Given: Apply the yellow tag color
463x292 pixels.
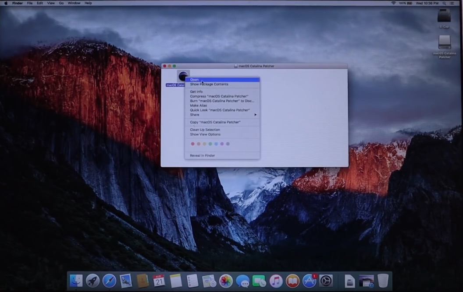Looking at the screenshot, I should point(204,144).
